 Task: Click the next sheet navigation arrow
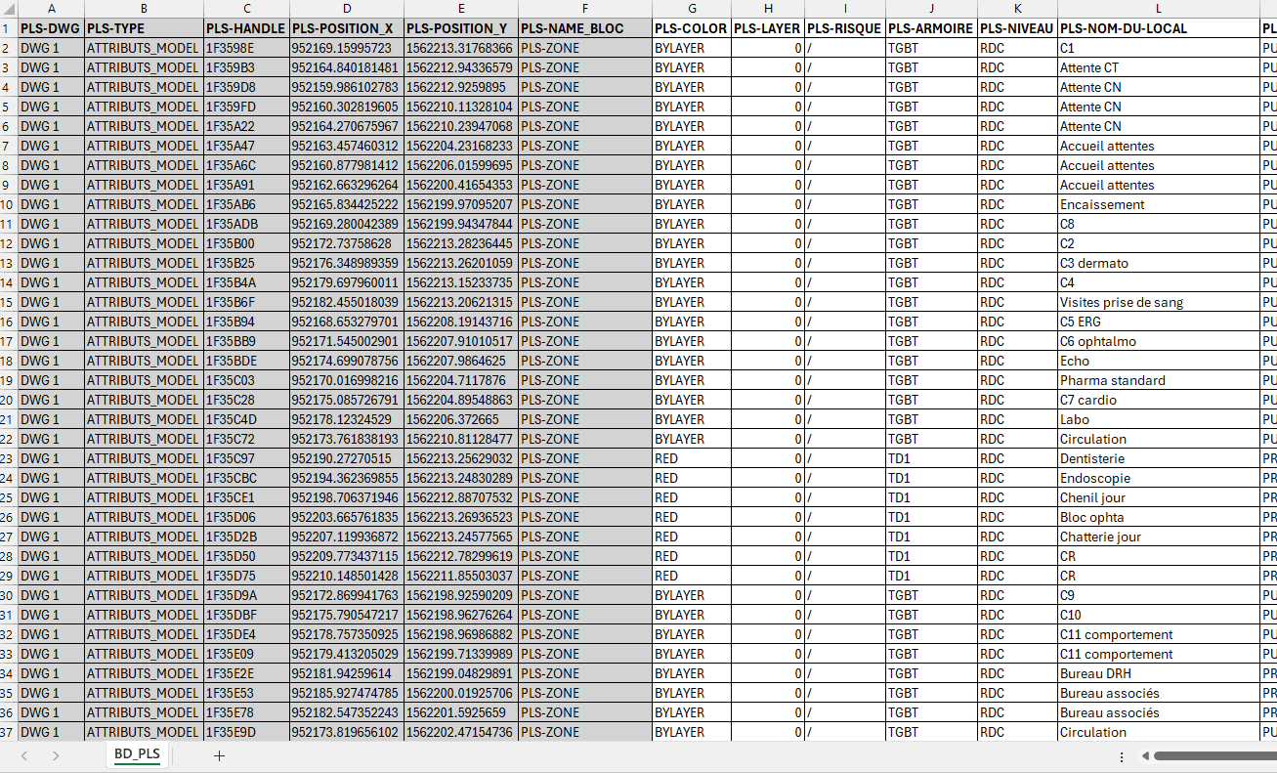[56, 755]
